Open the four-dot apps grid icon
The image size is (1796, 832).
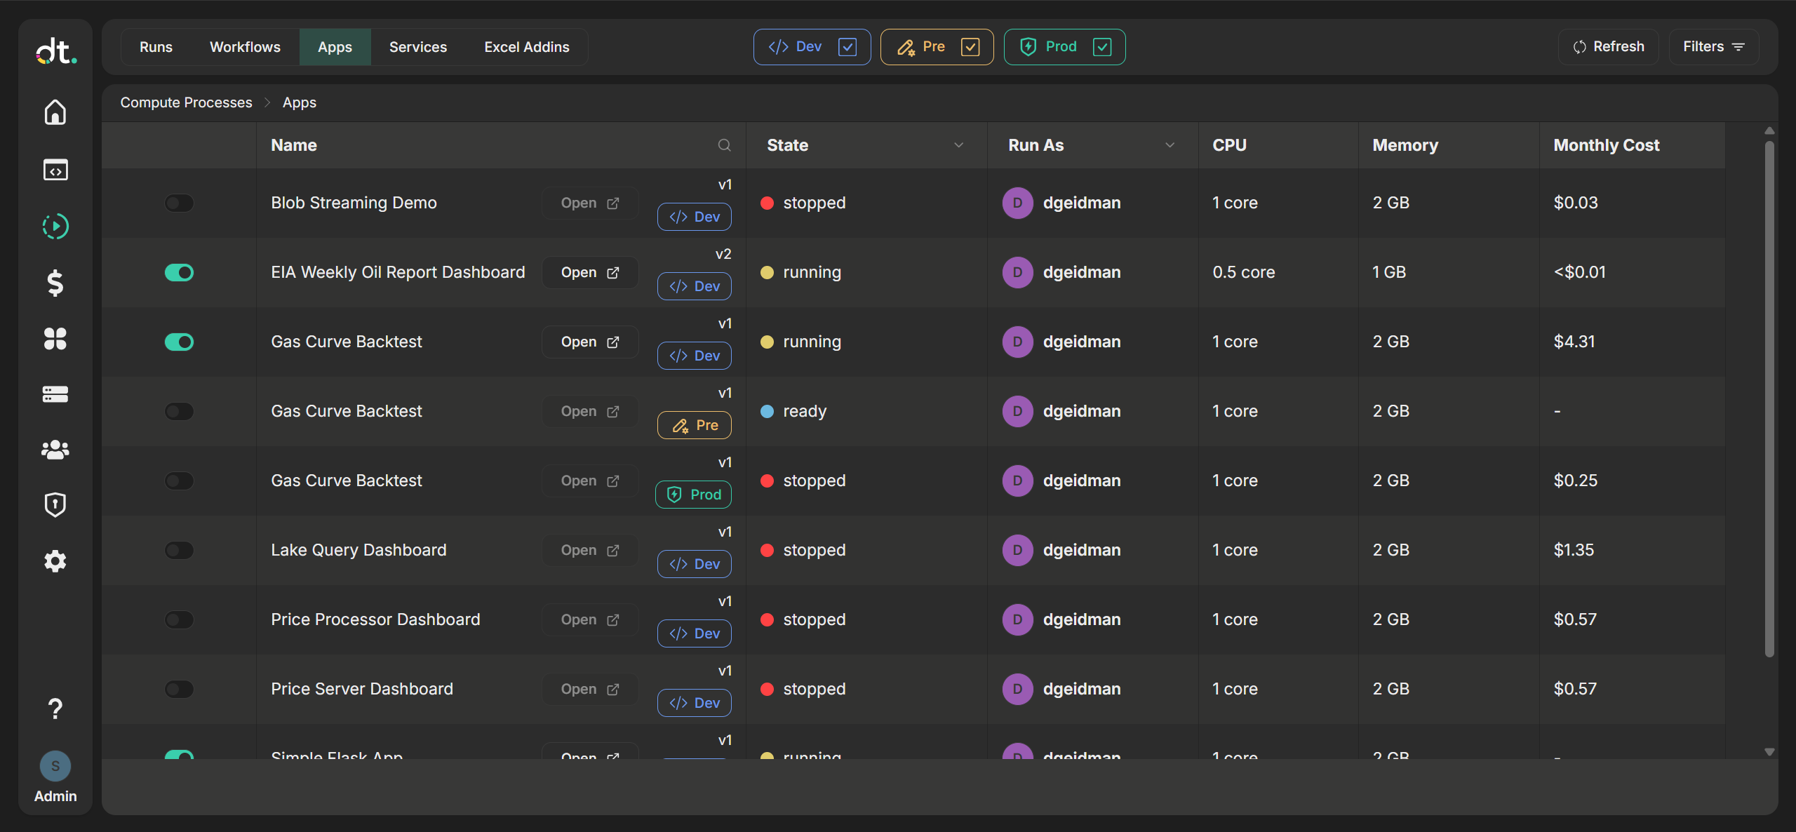[55, 339]
